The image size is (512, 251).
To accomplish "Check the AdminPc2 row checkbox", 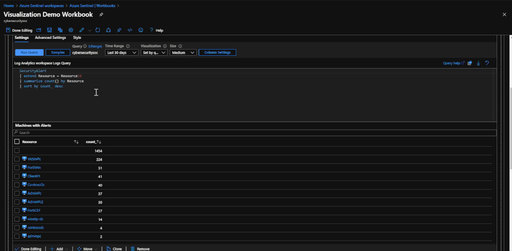I will (x=17, y=202).
